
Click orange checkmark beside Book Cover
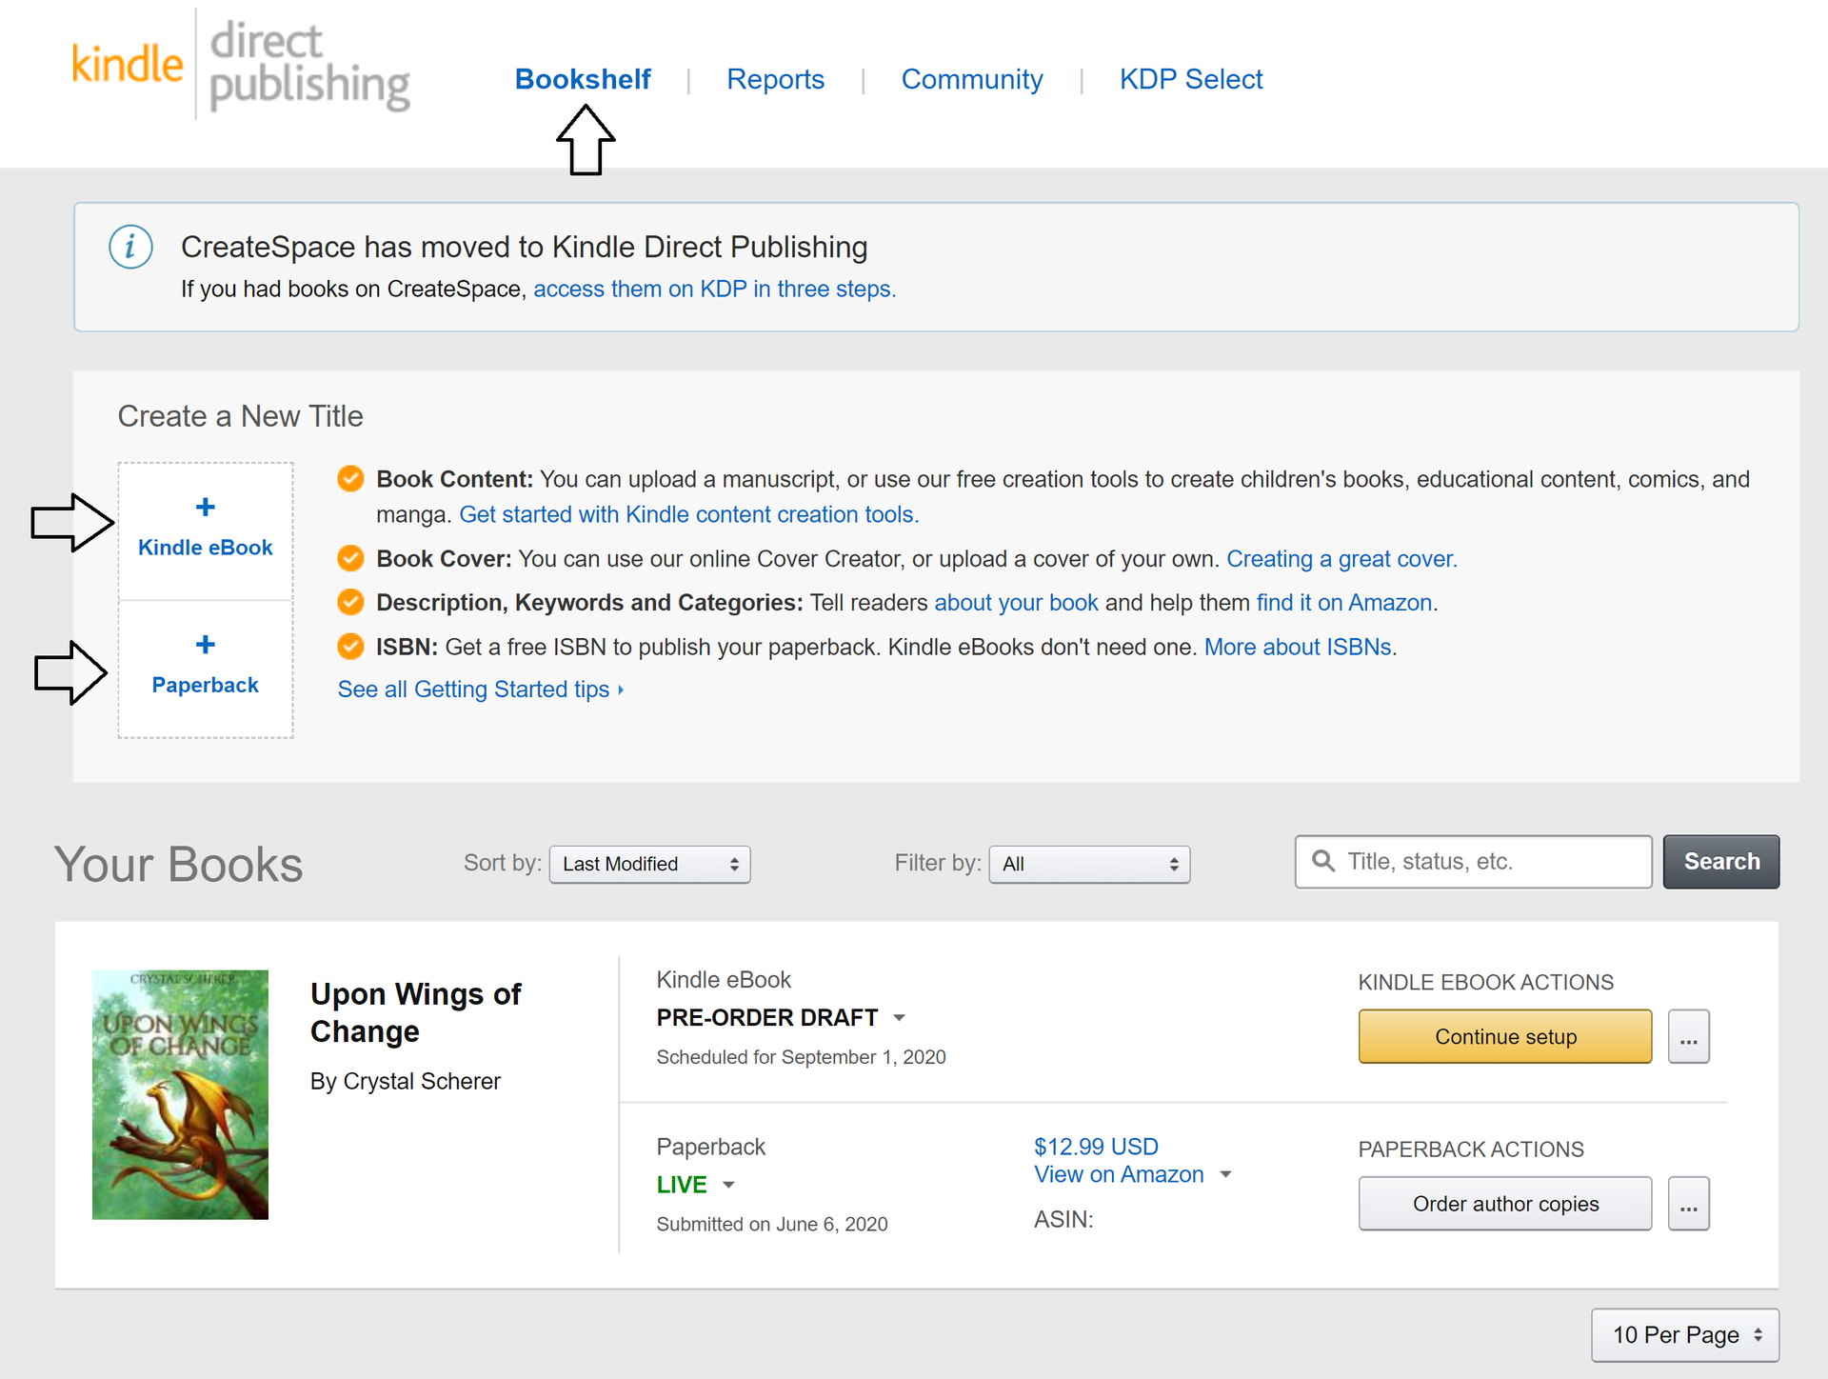point(350,558)
